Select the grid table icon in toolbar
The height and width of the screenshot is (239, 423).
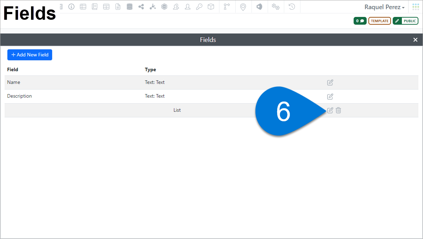point(106,7)
